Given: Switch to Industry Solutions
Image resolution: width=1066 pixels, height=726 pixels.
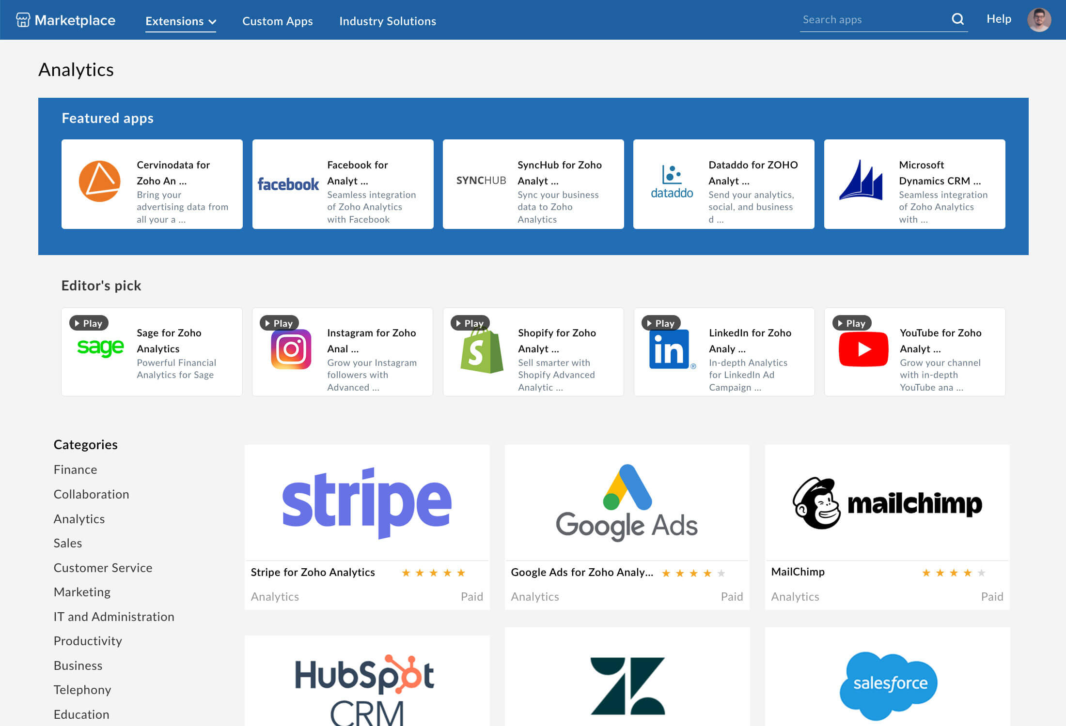Looking at the screenshot, I should (387, 21).
